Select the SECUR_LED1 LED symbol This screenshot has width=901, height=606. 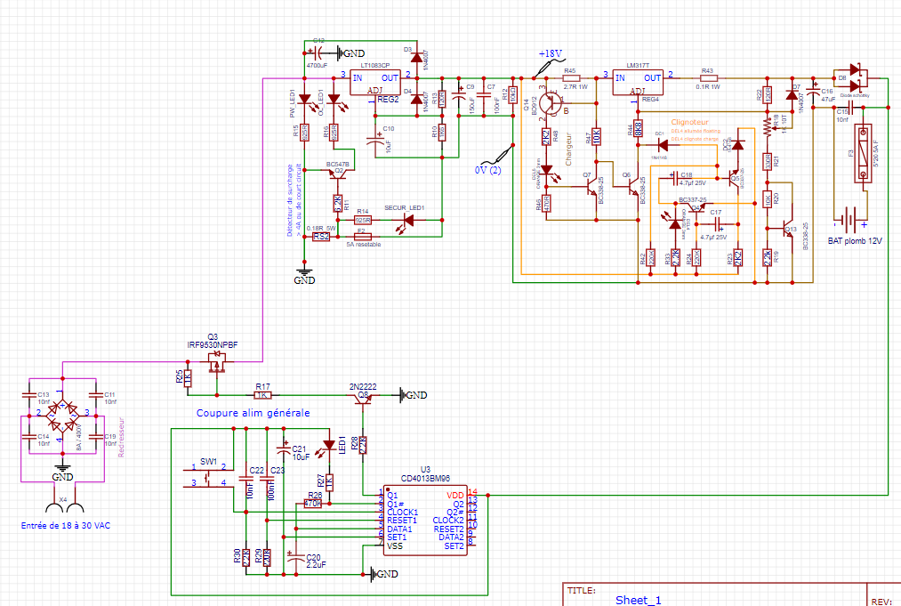click(406, 221)
